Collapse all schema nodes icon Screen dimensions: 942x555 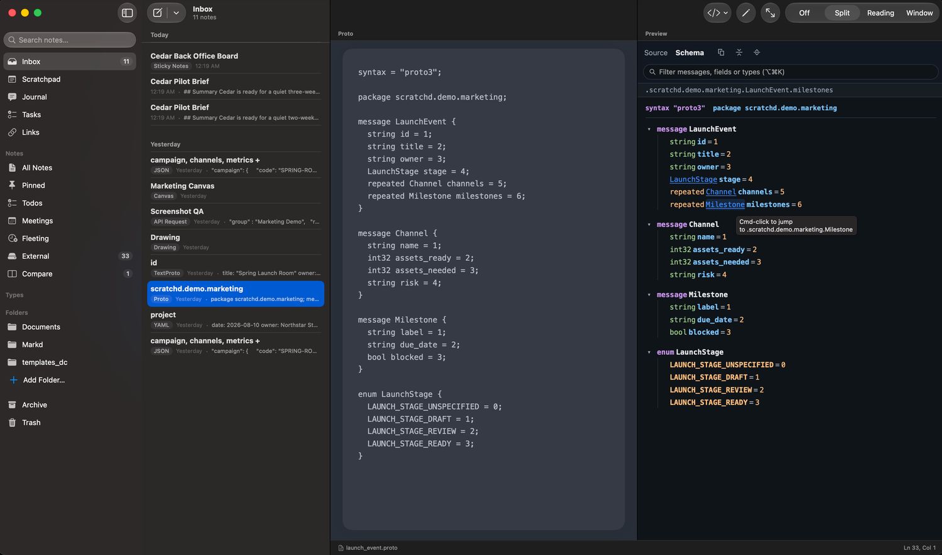point(739,53)
